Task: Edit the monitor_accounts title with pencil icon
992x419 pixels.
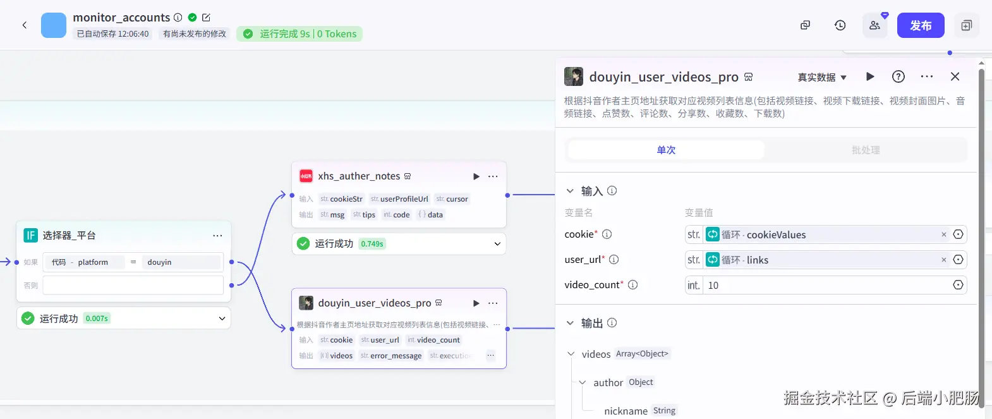Action: point(206,18)
